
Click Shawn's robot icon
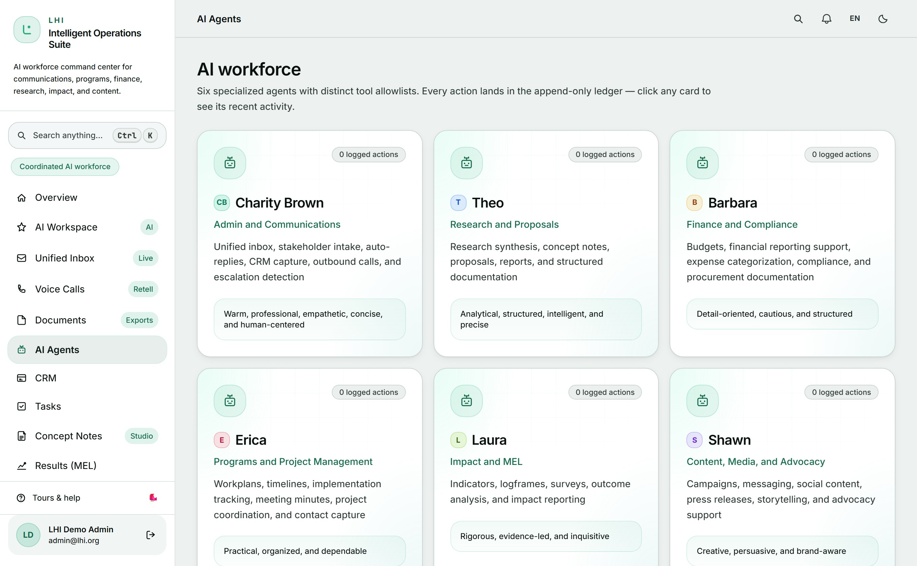tap(702, 401)
